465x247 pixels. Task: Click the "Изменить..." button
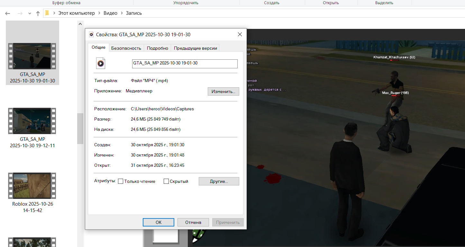click(x=223, y=91)
